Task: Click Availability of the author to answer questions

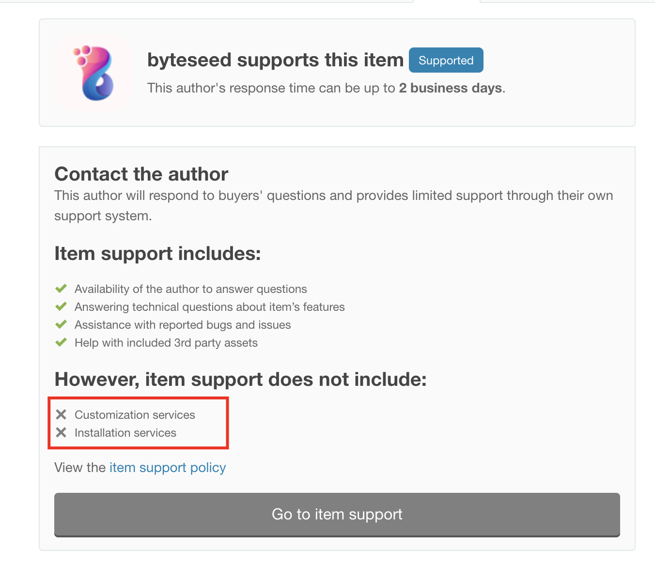Action: [x=191, y=289]
